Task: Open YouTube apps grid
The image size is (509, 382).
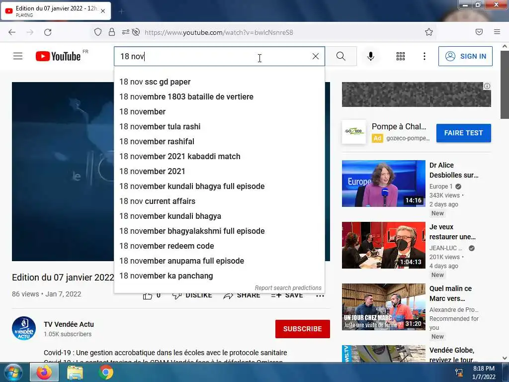Action: click(x=401, y=56)
